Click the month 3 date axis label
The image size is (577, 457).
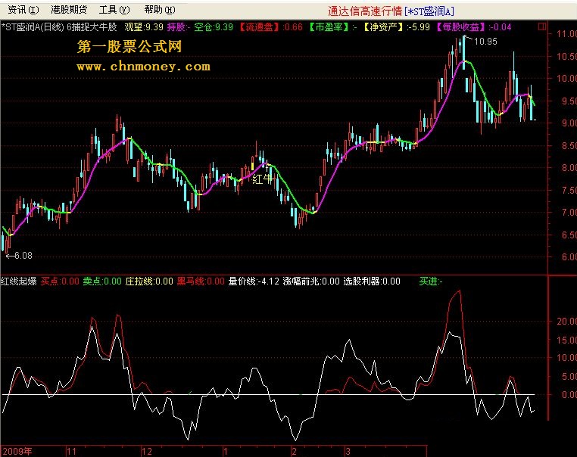pyautogui.click(x=348, y=452)
